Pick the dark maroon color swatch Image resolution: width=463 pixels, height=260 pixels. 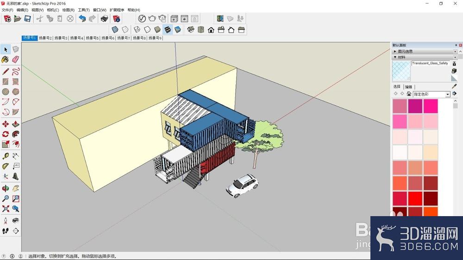431,199
